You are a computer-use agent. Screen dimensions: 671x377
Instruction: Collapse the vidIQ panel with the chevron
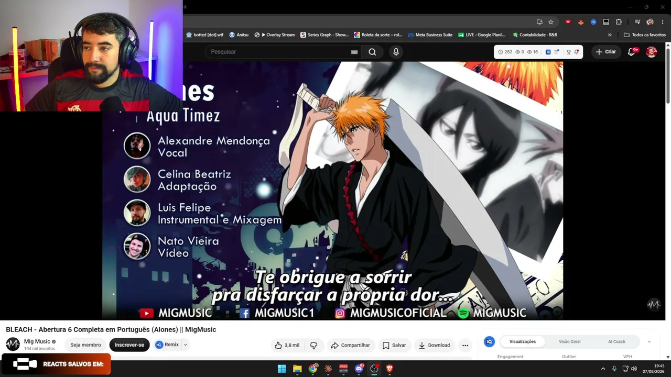click(649, 341)
